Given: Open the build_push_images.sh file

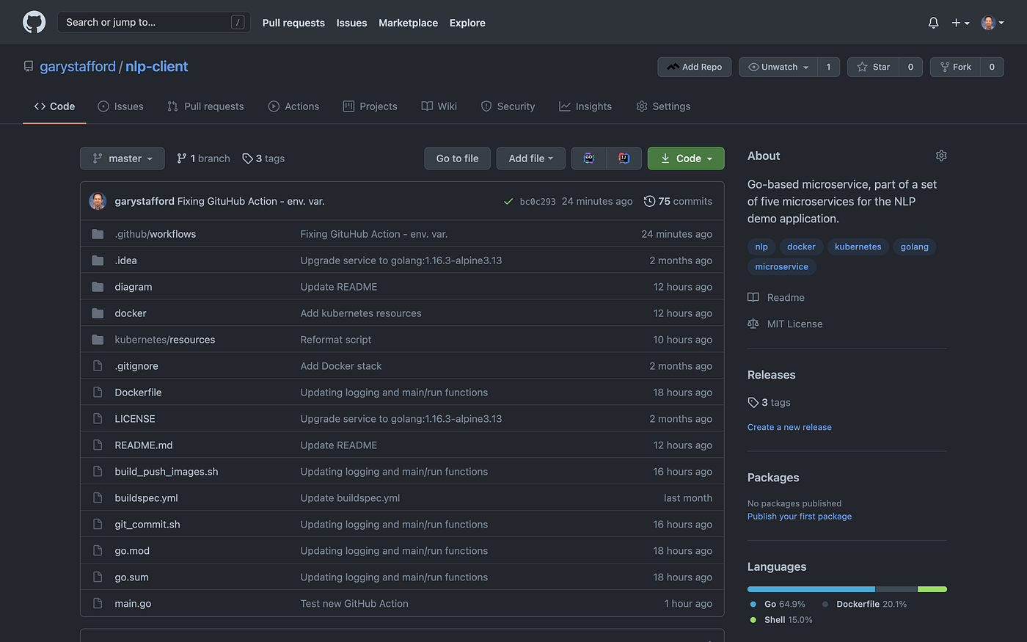Looking at the screenshot, I should click(167, 472).
